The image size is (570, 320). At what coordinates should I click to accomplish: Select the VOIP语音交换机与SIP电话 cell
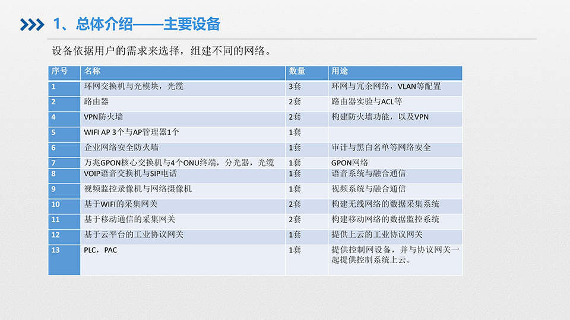pos(182,174)
